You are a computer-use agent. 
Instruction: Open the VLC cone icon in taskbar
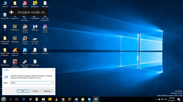pyautogui.click(x=56, y=99)
